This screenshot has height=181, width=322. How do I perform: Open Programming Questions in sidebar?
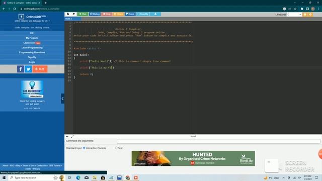click(x=32, y=52)
